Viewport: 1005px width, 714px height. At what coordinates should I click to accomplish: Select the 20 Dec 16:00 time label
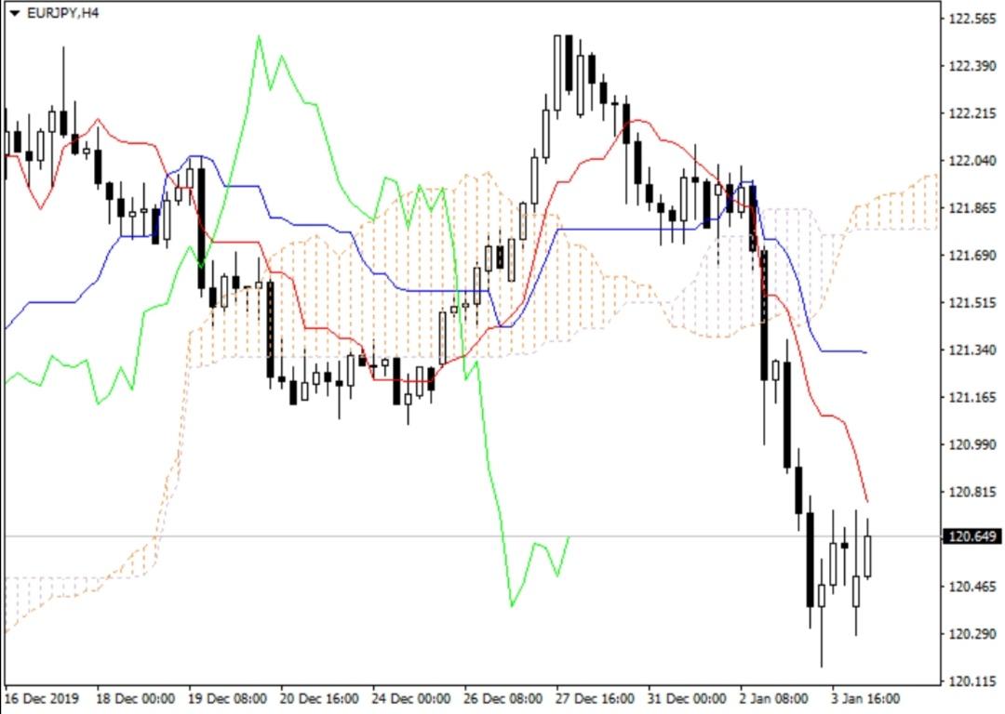pos(320,698)
